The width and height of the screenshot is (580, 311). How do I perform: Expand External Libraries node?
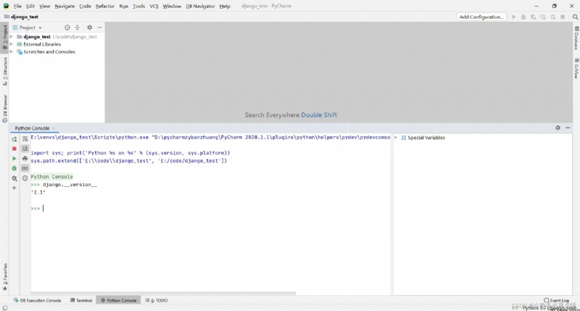(12, 44)
